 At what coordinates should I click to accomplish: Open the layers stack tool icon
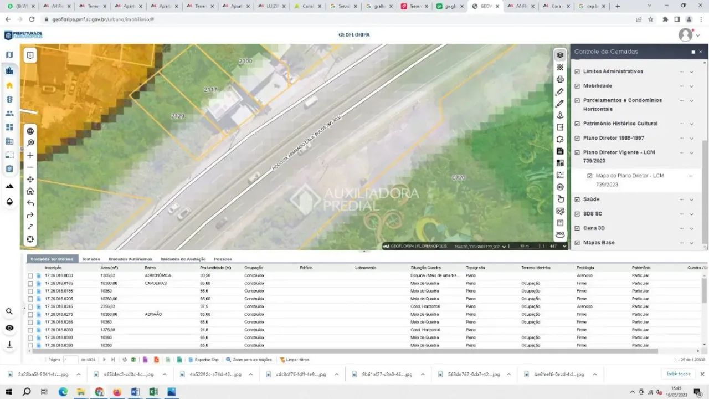pyautogui.click(x=560, y=55)
